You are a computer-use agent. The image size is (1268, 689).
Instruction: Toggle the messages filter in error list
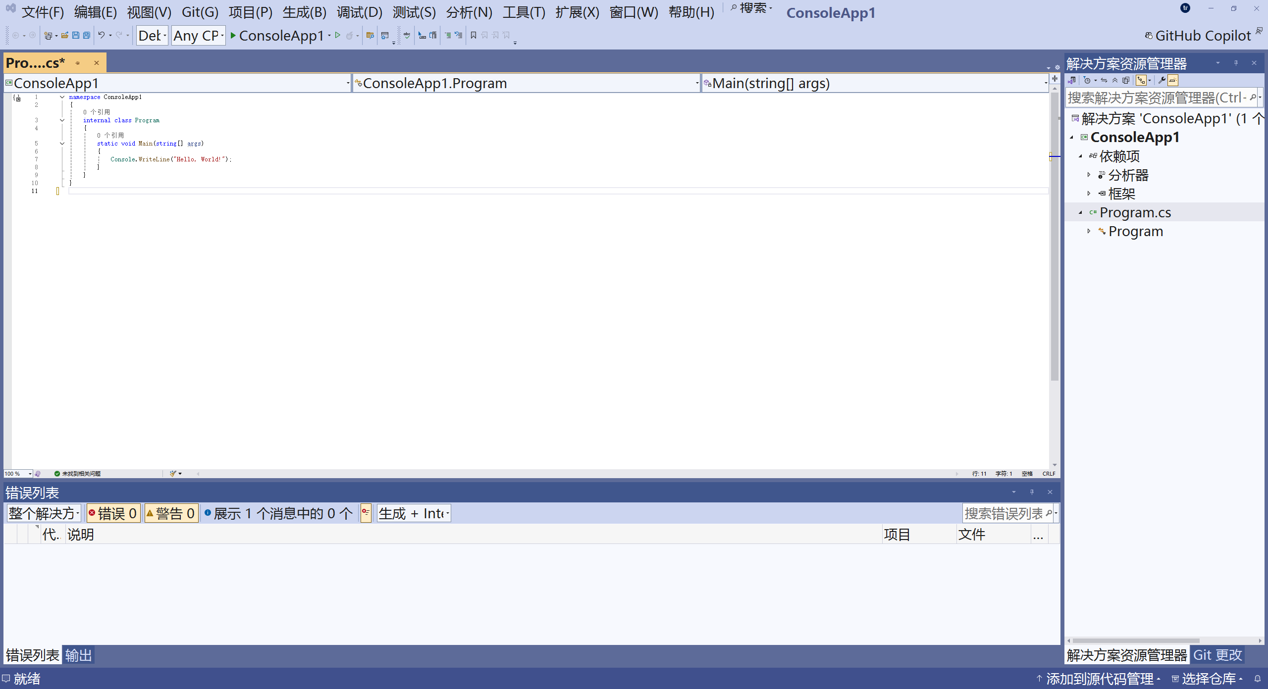[x=278, y=513]
